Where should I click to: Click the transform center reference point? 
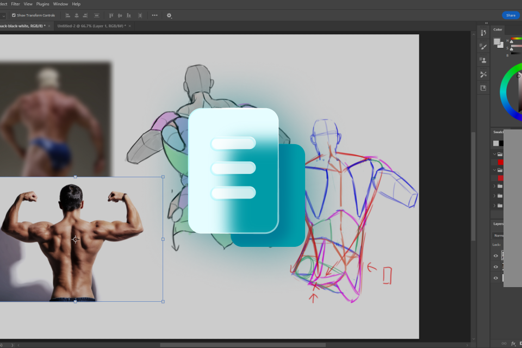(75, 239)
